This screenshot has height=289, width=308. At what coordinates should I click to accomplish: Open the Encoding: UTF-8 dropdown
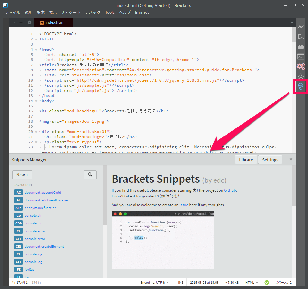click(154, 282)
